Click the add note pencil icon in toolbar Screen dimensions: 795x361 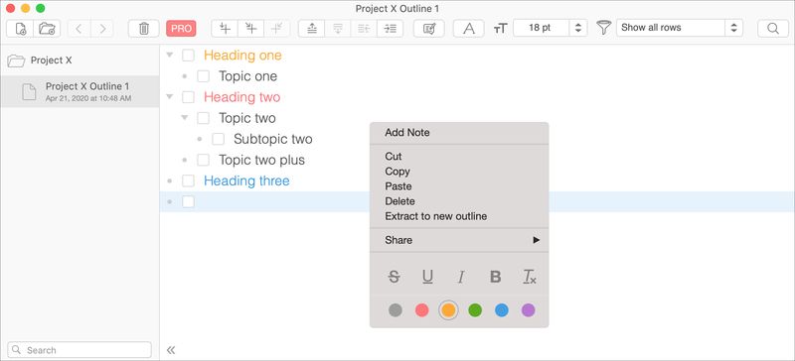click(429, 29)
